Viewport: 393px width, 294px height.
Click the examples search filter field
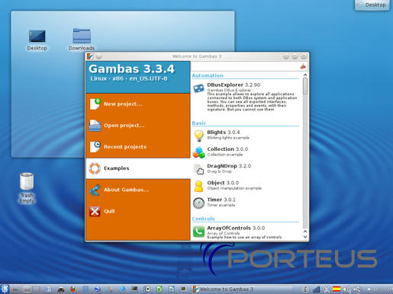pos(245,66)
